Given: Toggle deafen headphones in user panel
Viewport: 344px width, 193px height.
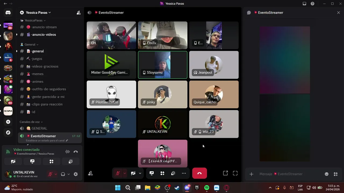Looking at the screenshot, I should pyautogui.click(x=63, y=174).
